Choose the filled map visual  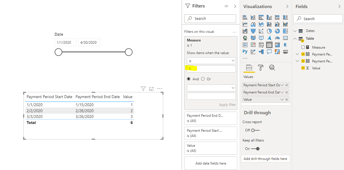click(253, 38)
